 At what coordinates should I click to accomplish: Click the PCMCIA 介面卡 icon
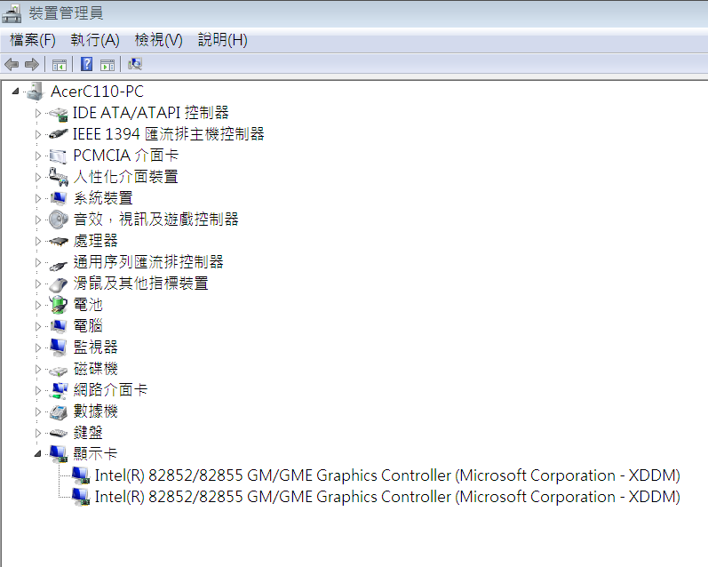coord(59,156)
